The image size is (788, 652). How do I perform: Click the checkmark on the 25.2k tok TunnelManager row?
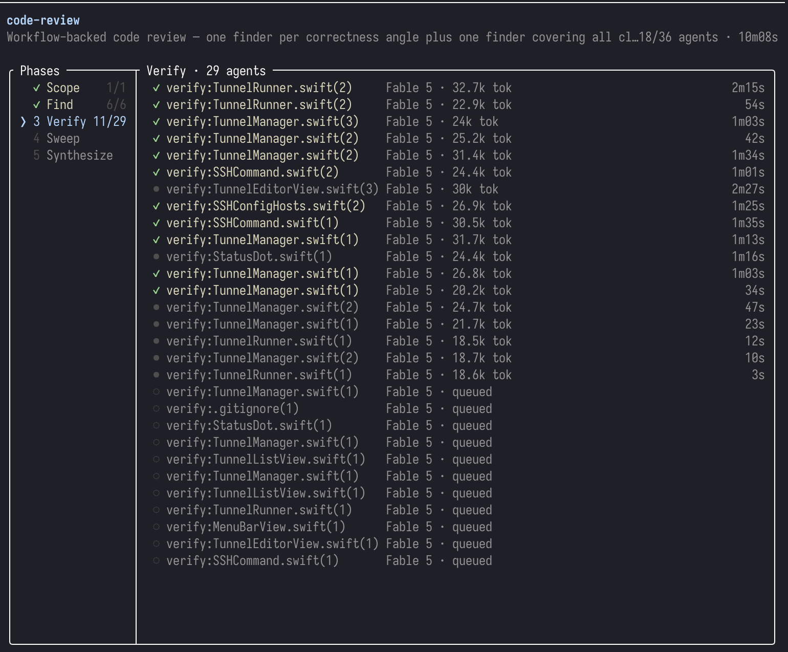point(157,139)
